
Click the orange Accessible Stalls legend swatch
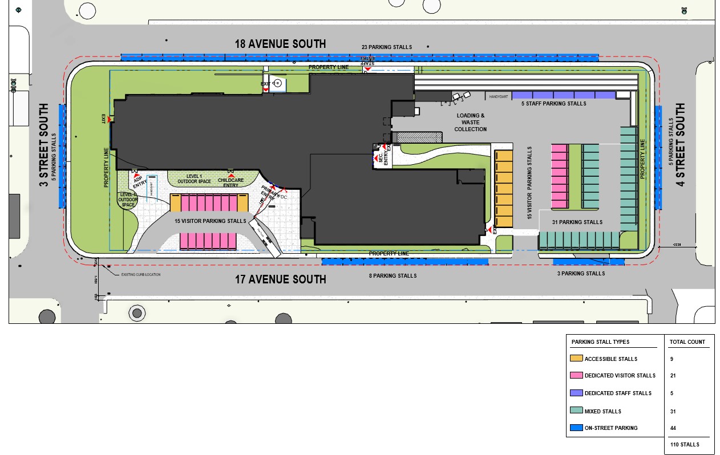[x=576, y=359]
